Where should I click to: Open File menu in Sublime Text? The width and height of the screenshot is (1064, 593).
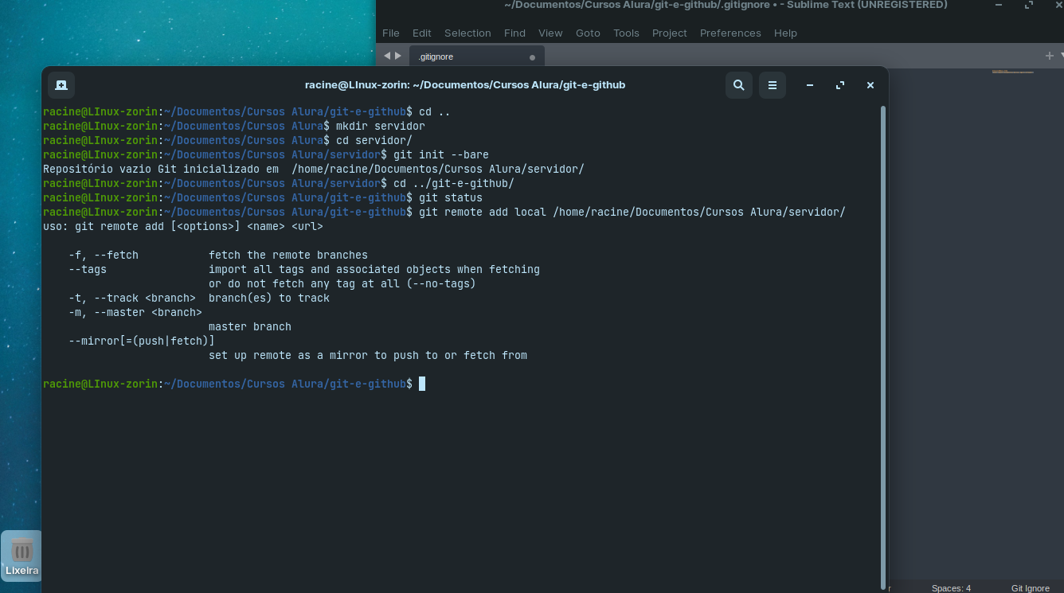point(391,33)
